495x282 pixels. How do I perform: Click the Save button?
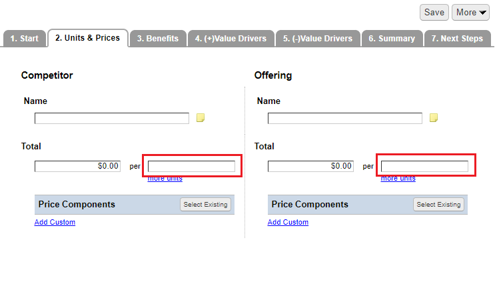click(434, 13)
